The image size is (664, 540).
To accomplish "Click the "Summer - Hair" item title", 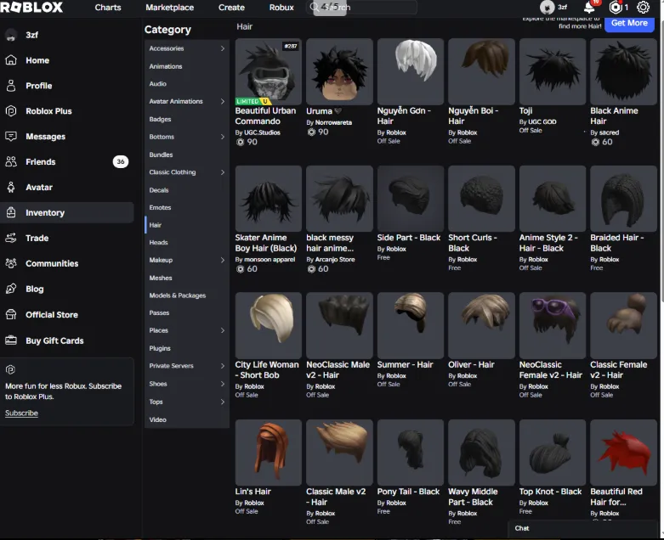I will (405, 364).
